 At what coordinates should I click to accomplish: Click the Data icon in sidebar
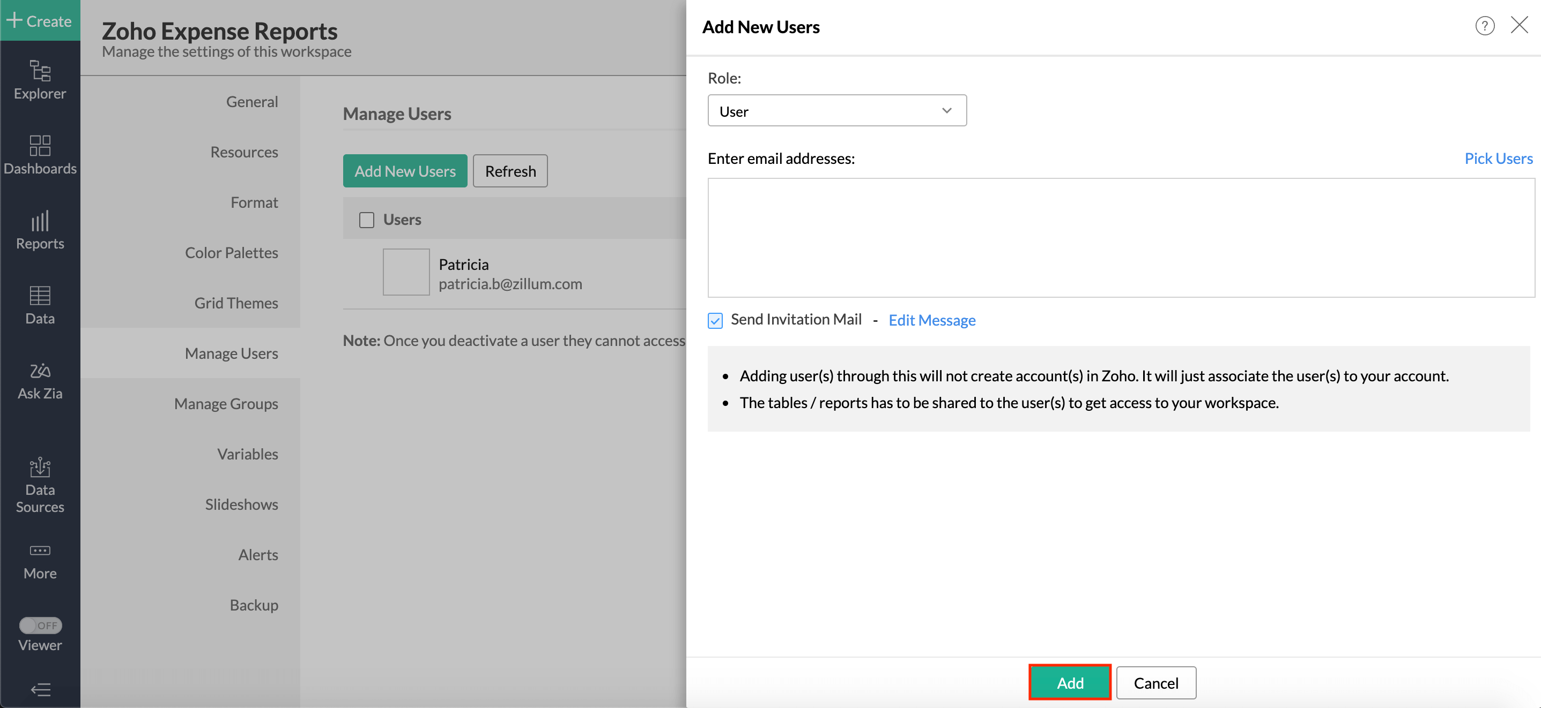(40, 304)
